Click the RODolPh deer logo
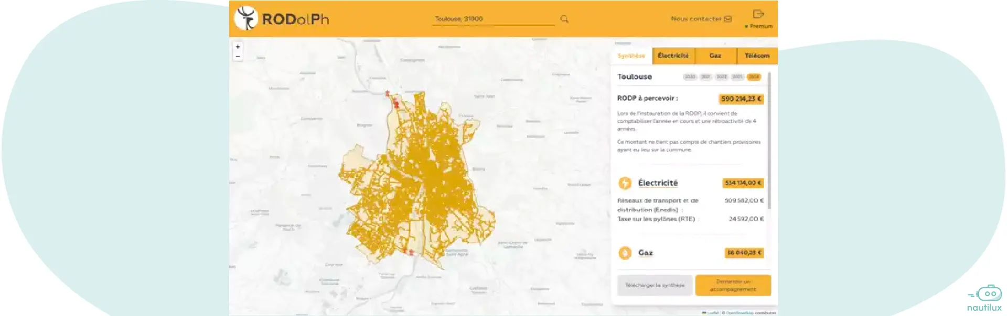 tap(246, 18)
